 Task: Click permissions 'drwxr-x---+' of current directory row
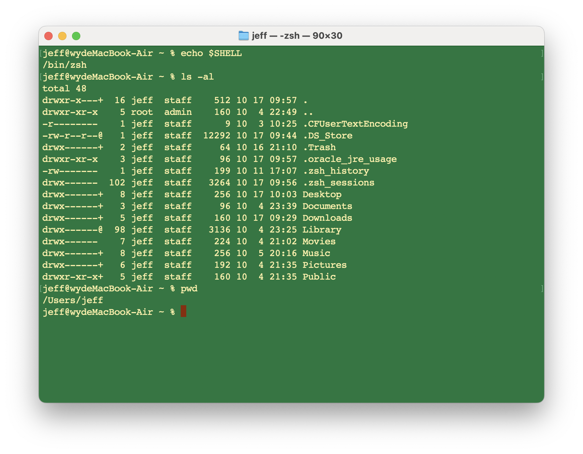point(73,100)
